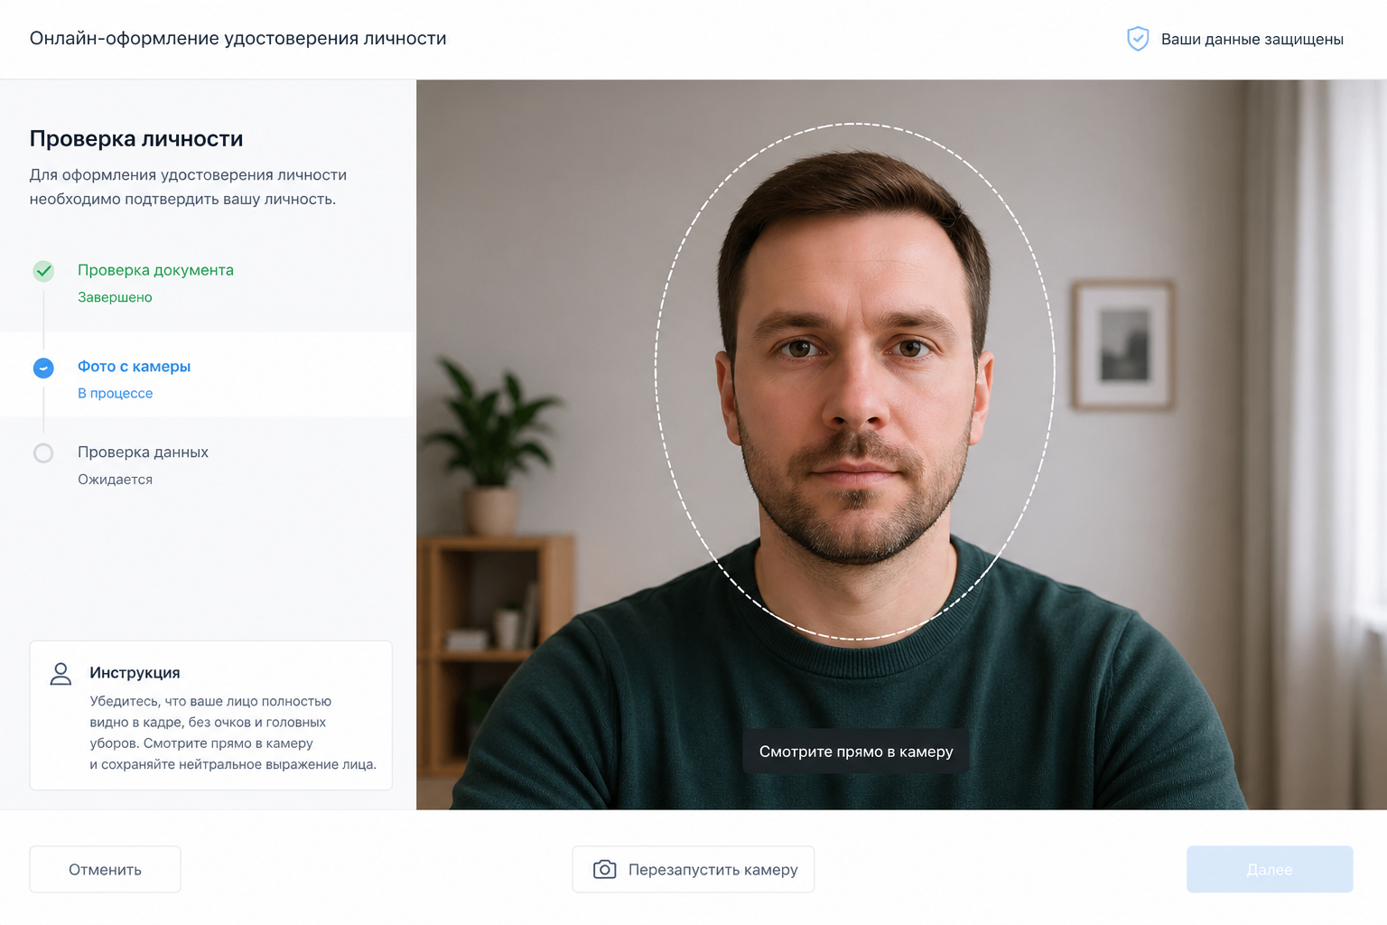Click the person icon beside Инструкция

(x=61, y=674)
